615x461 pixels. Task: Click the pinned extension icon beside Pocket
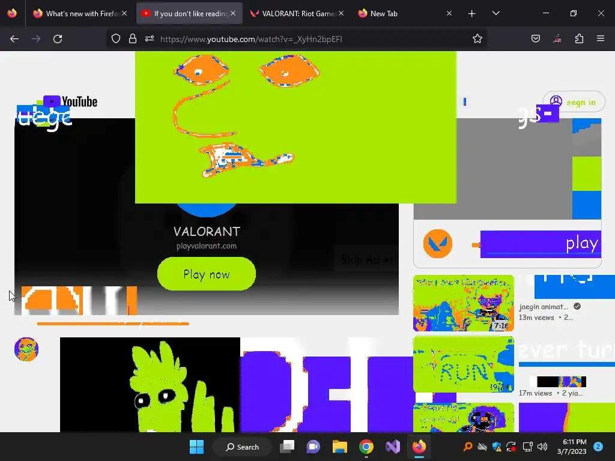pos(557,38)
